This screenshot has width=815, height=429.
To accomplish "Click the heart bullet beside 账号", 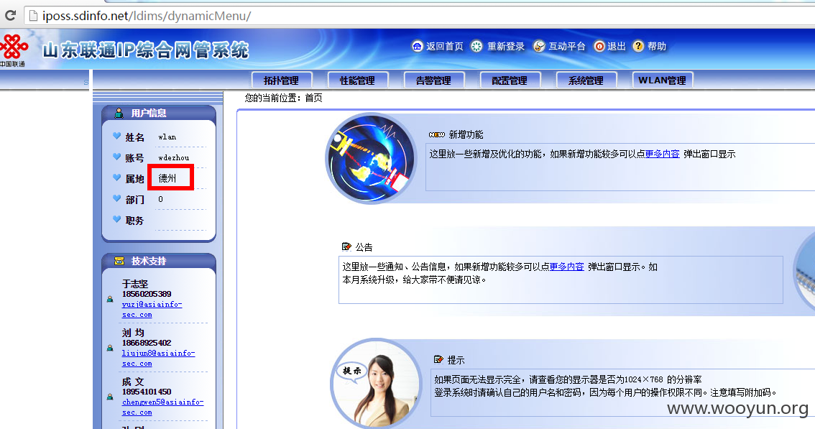I will 117,157.
